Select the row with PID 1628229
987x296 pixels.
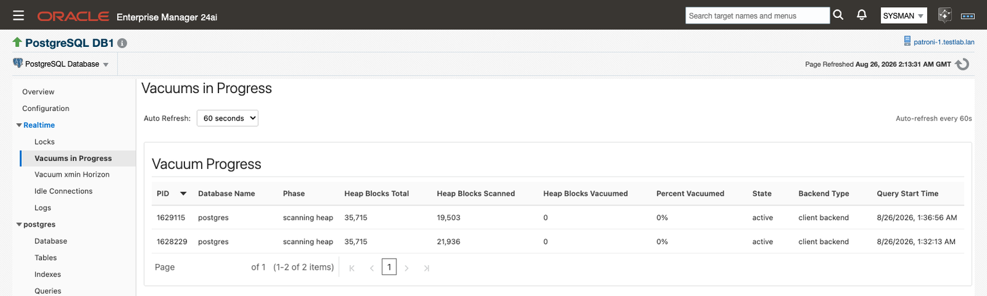tap(558, 241)
